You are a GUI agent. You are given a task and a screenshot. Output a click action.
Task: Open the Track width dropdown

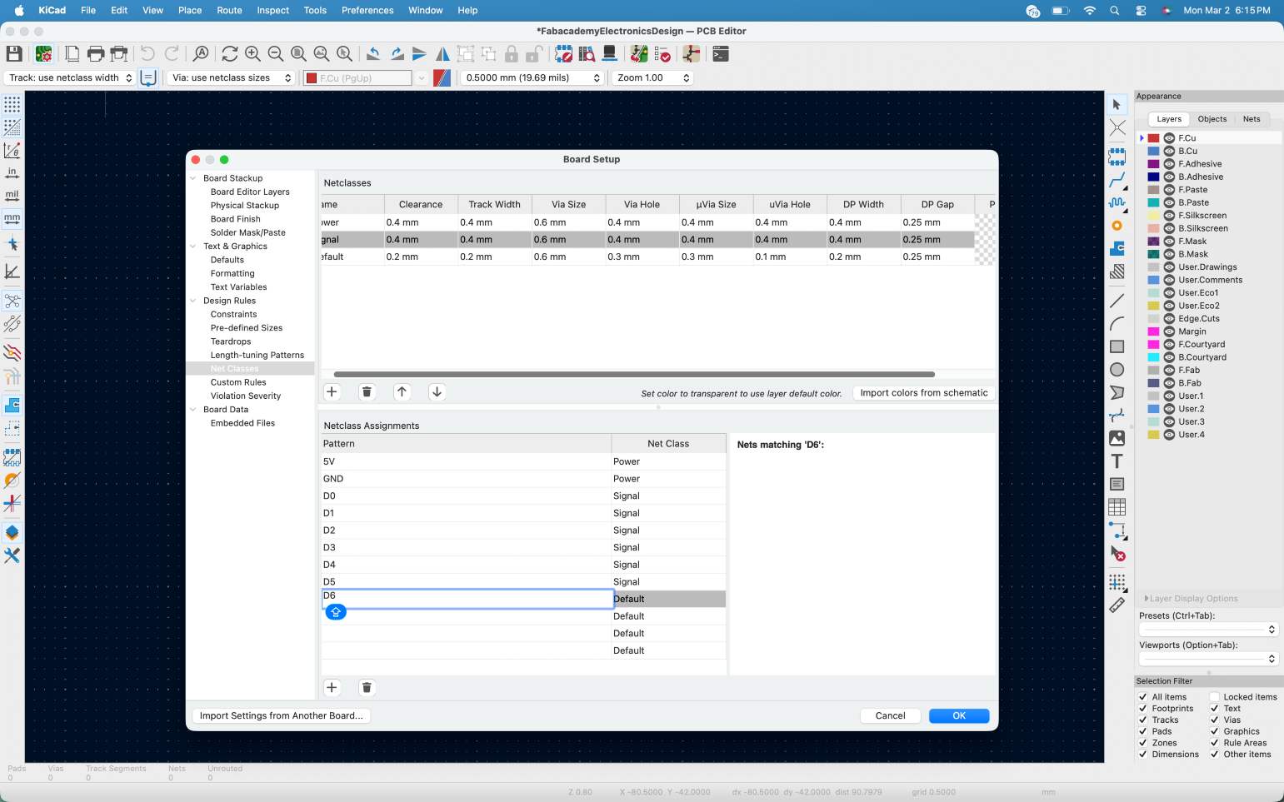(x=70, y=78)
